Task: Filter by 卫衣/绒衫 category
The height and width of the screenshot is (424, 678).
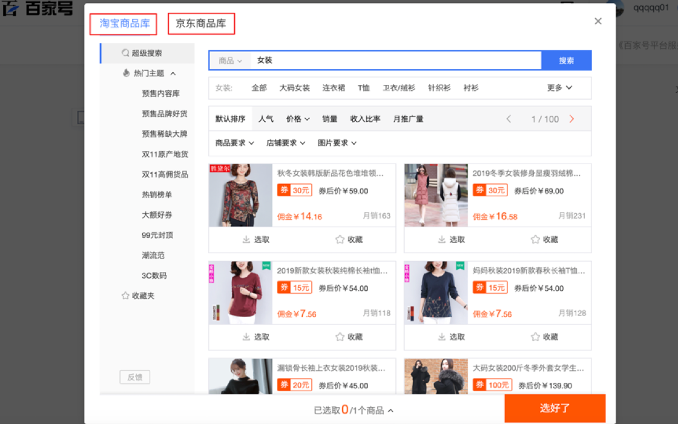Action: click(x=399, y=88)
